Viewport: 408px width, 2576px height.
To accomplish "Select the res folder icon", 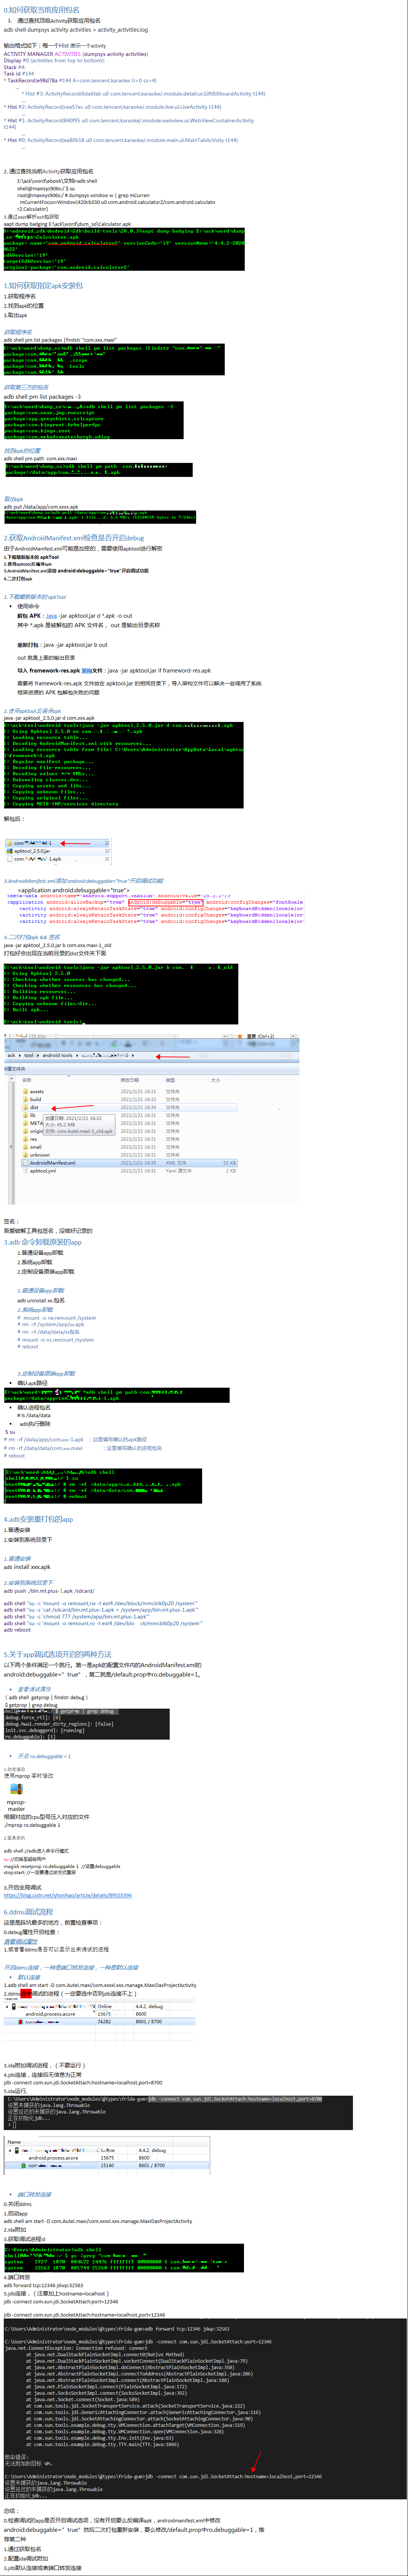I will pyautogui.click(x=26, y=1139).
